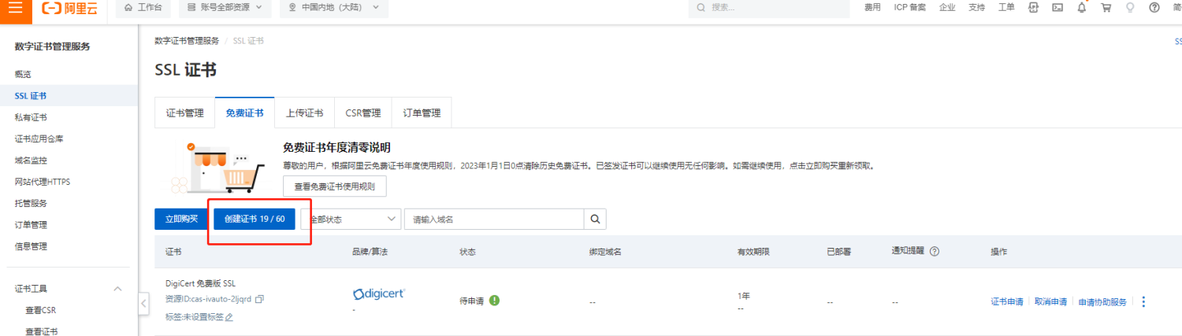The height and width of the screenshot is (336, 1182).
Task: Open the hamburger main menu
Action: (x=15, y=8)
